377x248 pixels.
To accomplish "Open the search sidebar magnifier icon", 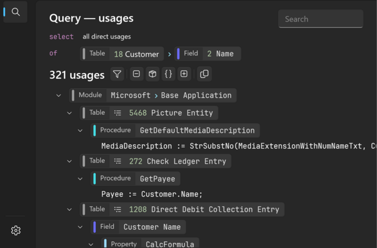I will (16, 12).
